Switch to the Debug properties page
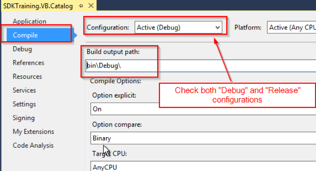Screen dimensions: 316x171 tap(22, 49)
